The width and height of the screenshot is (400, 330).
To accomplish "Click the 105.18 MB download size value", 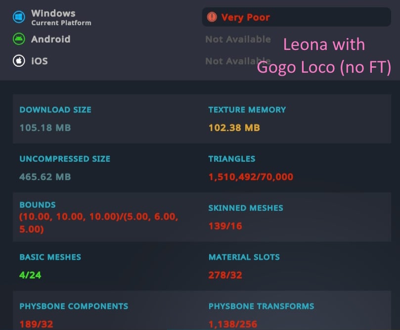I will 45,128.
